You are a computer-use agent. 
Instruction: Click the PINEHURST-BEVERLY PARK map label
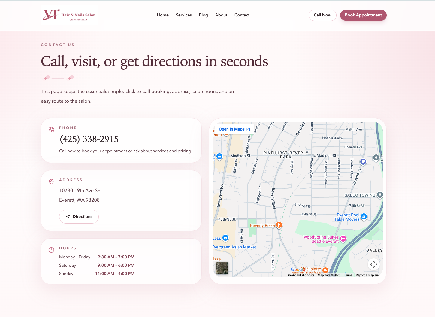[x=286, y=155]
